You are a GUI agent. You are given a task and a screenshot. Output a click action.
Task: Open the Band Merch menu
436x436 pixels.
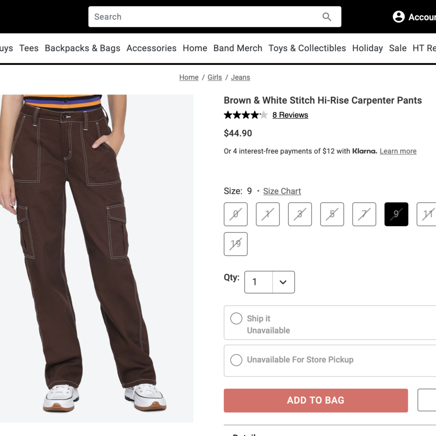(x=238, y=48)
